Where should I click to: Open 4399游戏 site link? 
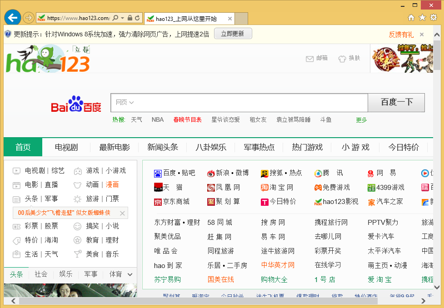tap(386, 188)
